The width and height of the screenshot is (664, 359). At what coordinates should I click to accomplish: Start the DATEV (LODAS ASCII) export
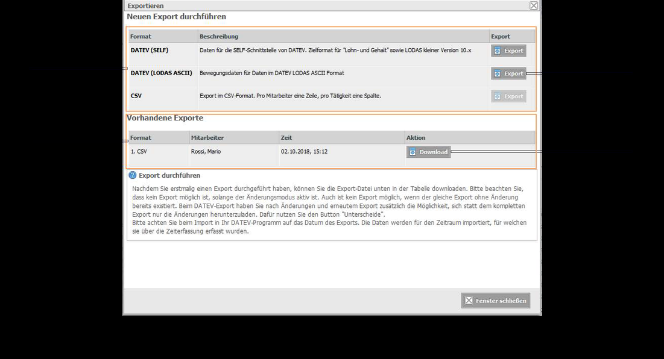tap(508, 73)
